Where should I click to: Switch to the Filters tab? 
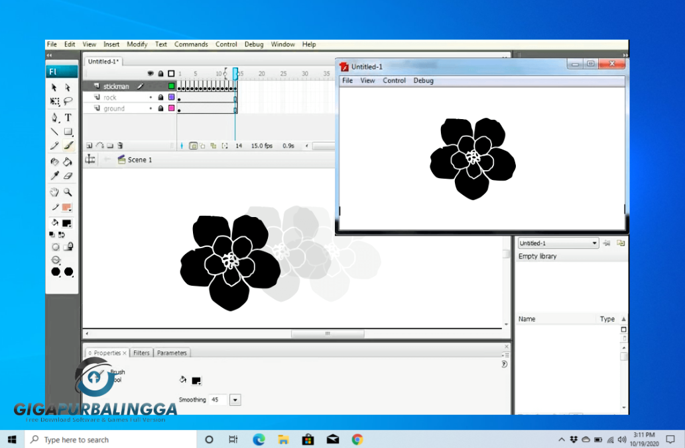tap(141, 353)
